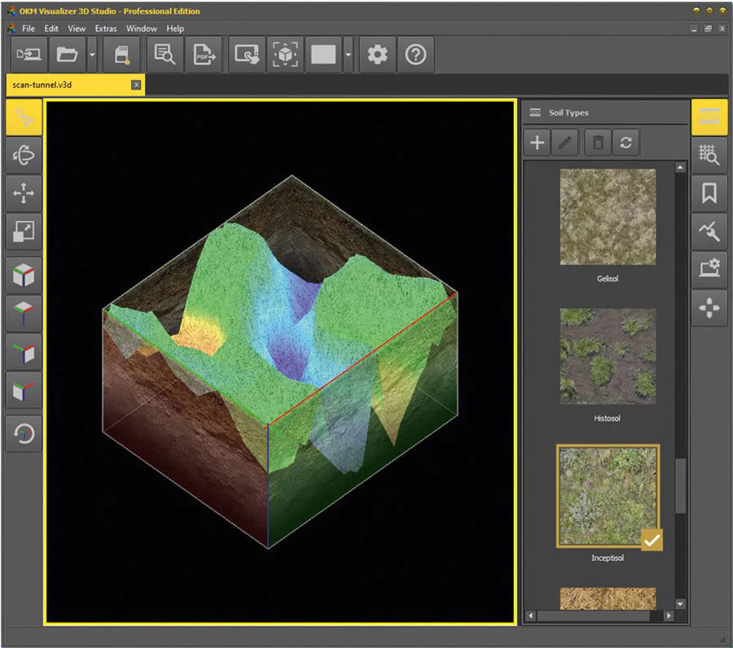Viewport: 733px width, 648px height.
Task: Select the partially visible straw soil thumbnail
Action: [x=608, y=598]
